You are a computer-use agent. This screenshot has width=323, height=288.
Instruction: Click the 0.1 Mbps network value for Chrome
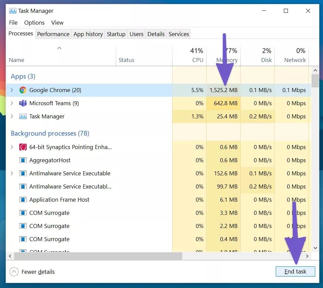(294, 90)
